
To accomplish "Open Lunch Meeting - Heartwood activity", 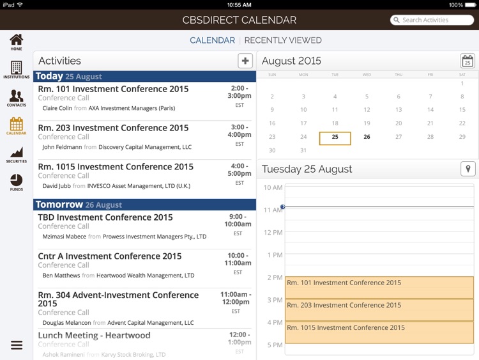I will (144, 344).
